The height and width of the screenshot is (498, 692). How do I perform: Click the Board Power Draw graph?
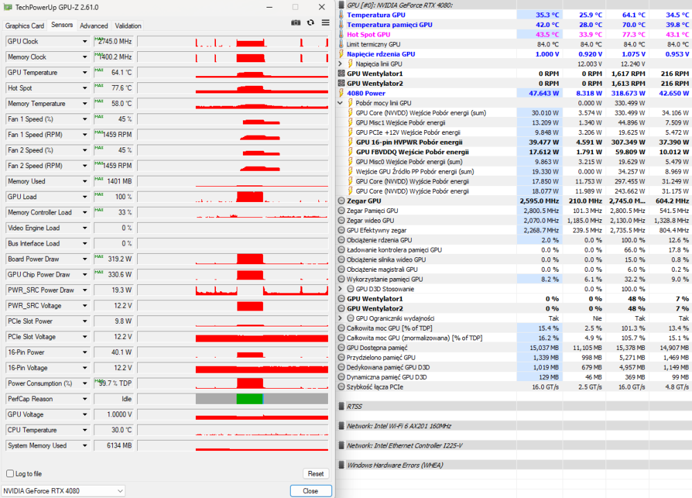[233, 259]
